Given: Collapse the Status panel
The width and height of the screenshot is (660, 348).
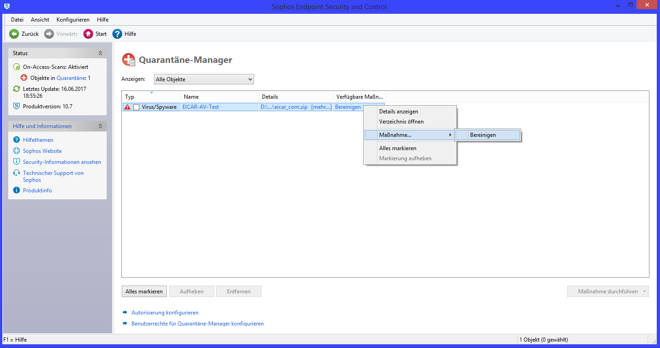Looking at the screenshot, I should (x=100, y=53).
